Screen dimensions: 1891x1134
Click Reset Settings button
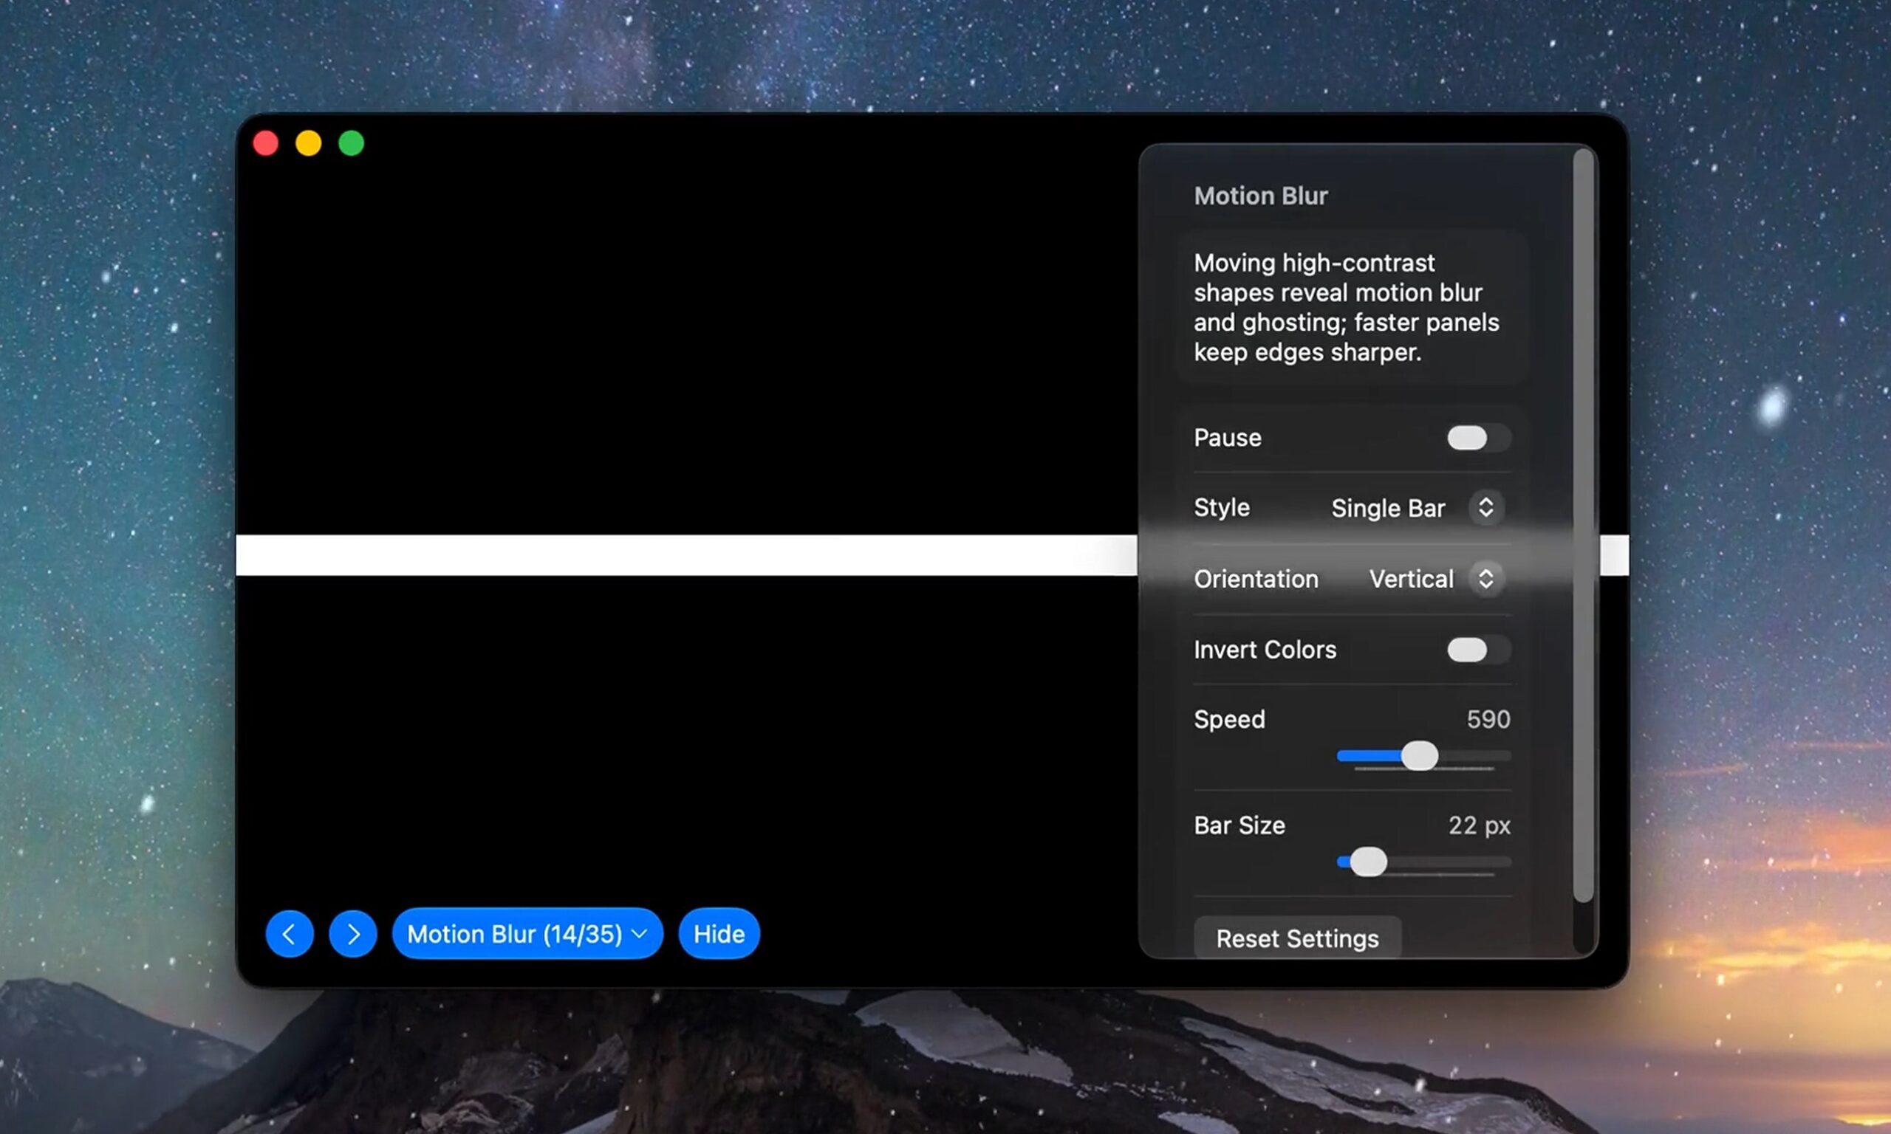click(x=1297, y=938)
